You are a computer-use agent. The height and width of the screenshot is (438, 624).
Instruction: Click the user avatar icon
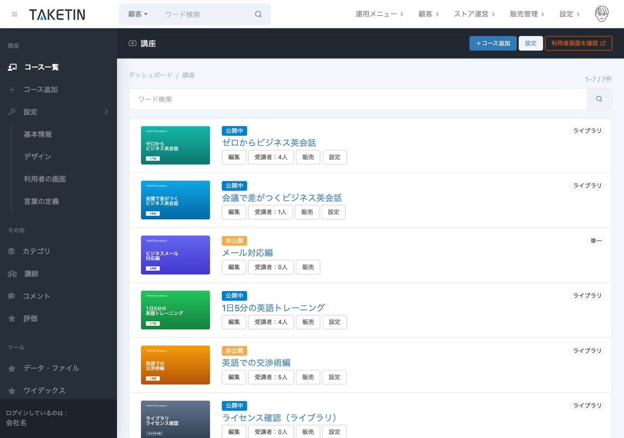tap(602, 14)
